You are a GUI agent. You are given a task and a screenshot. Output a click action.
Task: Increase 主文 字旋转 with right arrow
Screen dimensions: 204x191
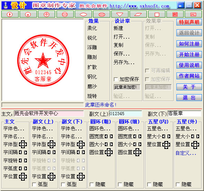[25, 160]
